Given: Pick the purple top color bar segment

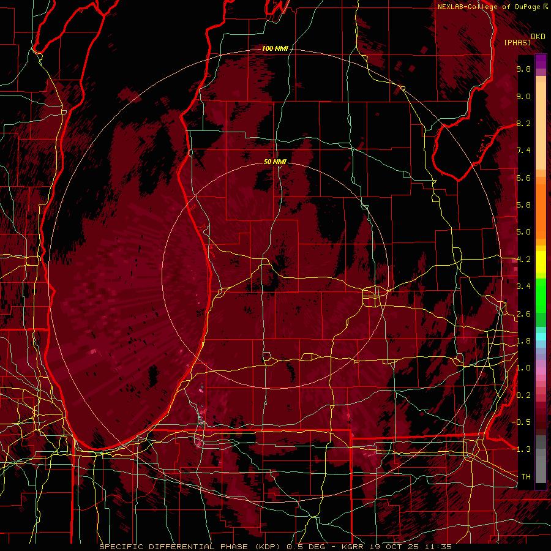Looking at the screenshot, I should coord(541,61).
